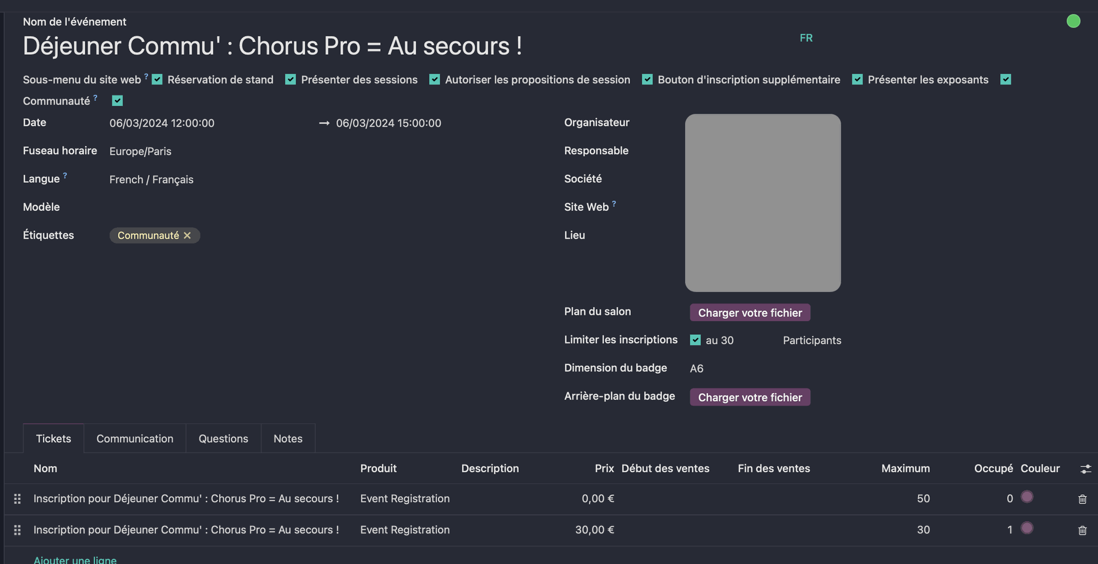
Task: Toggle Bouton d'inscription supplémentaire checkbox
Action: (x=857, y=79)
